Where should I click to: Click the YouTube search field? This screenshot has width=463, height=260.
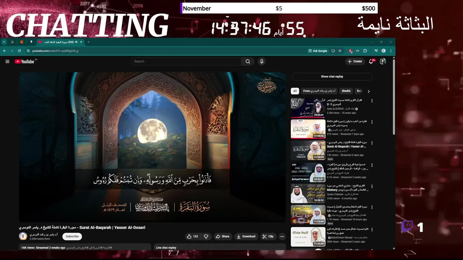click(x=186, y=61)
